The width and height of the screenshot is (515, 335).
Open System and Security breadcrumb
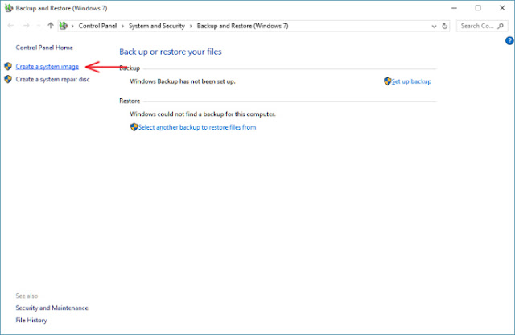(x=157, y=26)
